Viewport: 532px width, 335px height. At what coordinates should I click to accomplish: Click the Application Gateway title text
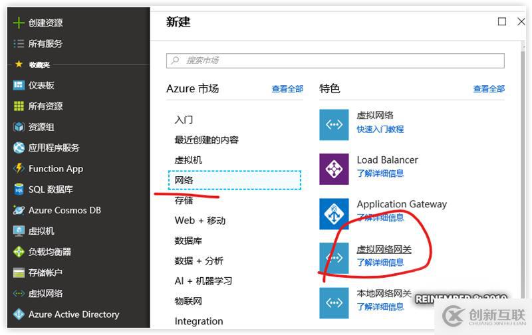coord(402,204)
